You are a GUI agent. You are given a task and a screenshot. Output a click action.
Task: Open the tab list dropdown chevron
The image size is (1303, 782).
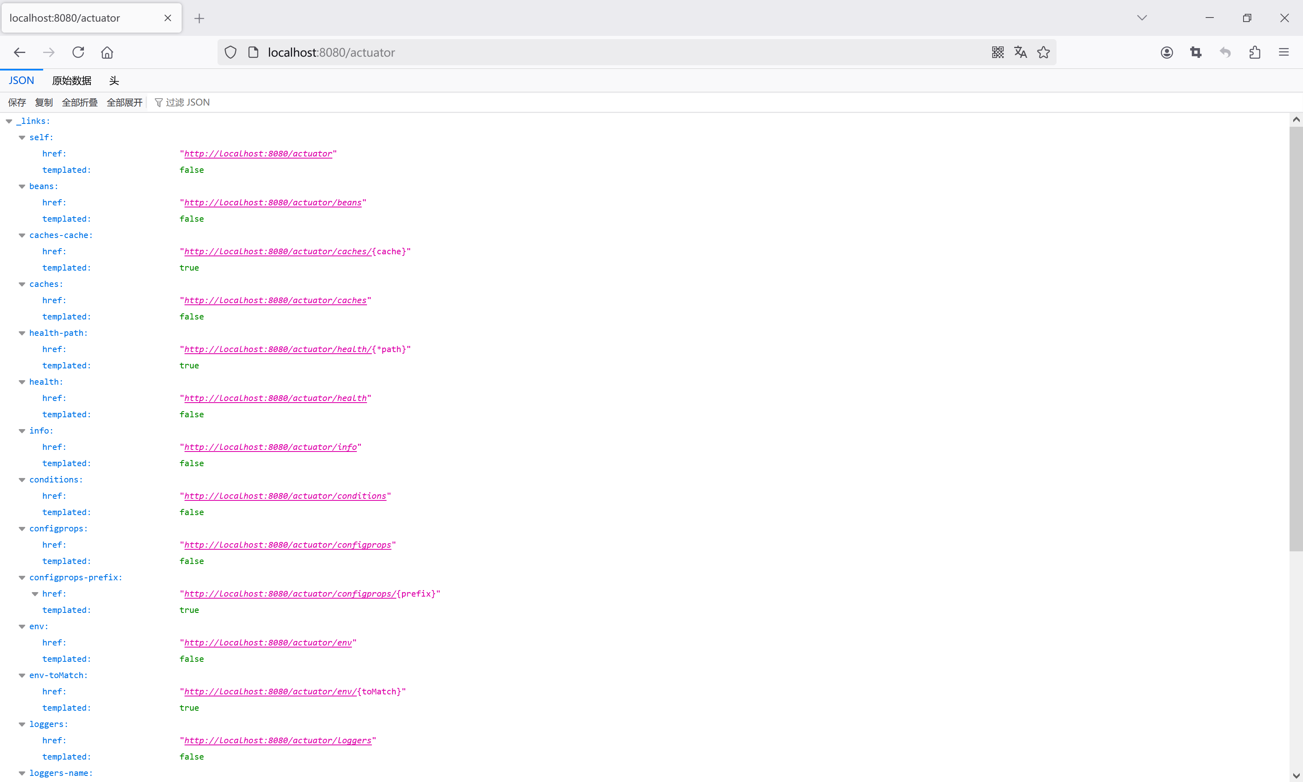(1142, 18)
